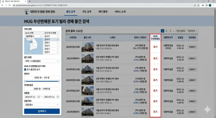This screenshot has height=118, width=216.
Task: Open the extensions puzzle icon
Action: point(203,5)
